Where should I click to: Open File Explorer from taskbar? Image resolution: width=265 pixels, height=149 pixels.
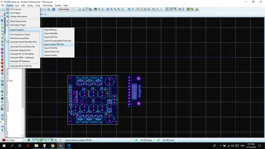pyautogui.click(x=36, y=146)
